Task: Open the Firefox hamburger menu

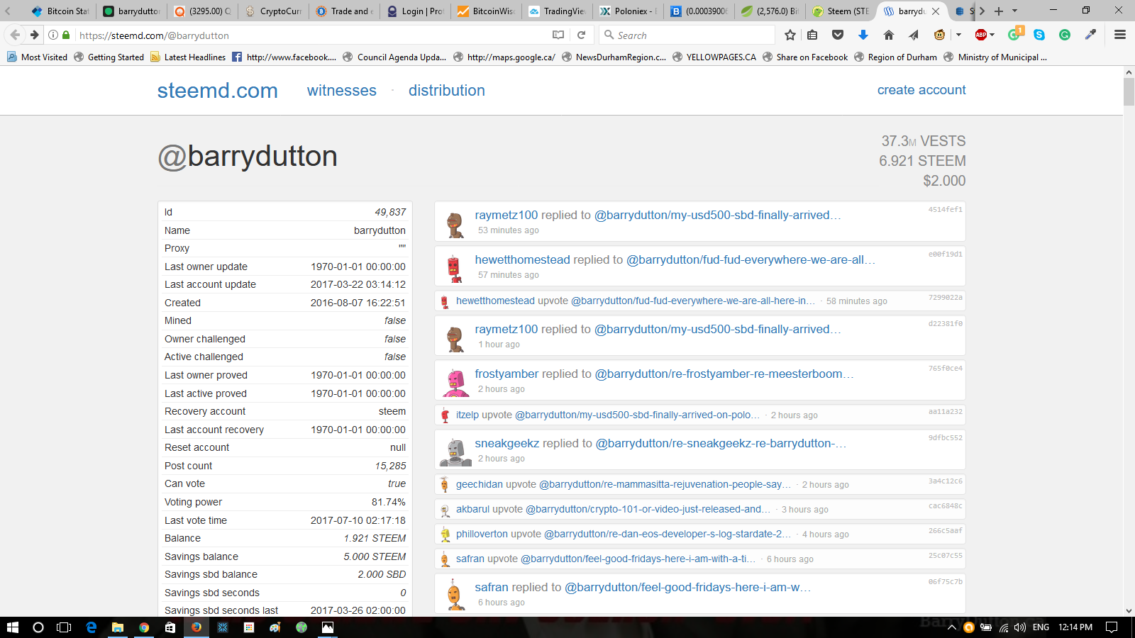Action: (x=1120, y=35)
